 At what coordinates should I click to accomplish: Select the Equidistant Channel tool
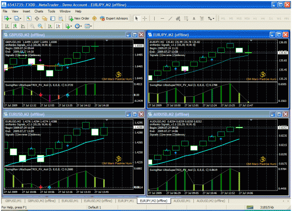click(x=178, y=18)
